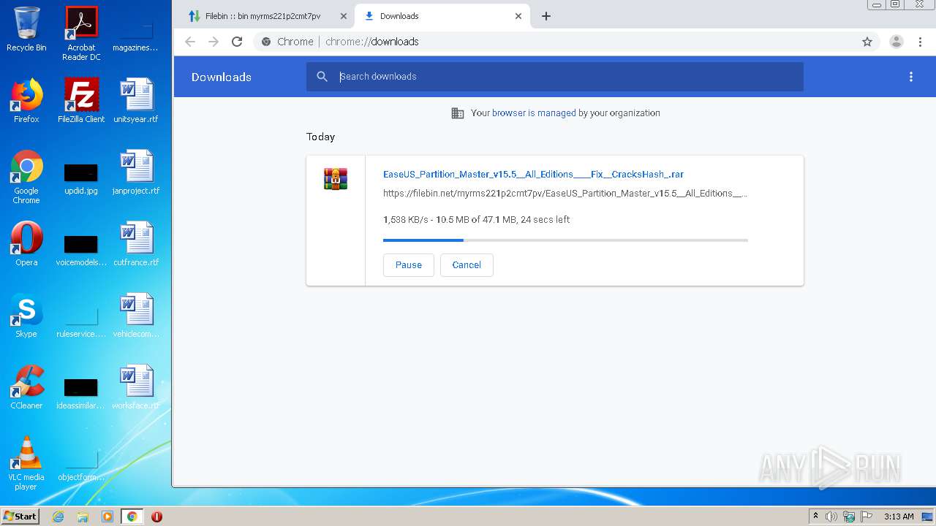This screenshot has height=526, width=936.
Task: Click the filebin.net source URL of the download
Action: coord(565,194)
